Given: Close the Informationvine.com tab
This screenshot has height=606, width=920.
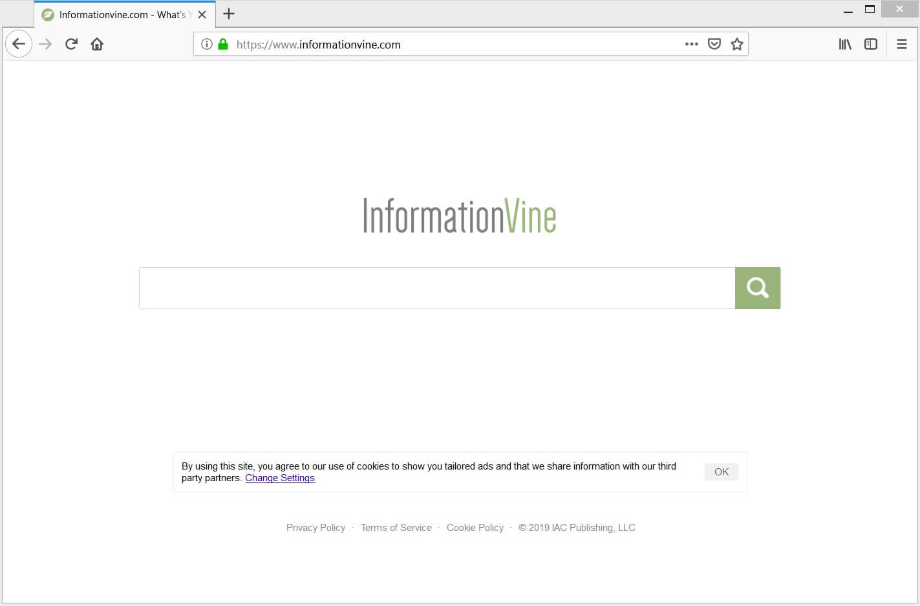Looking at the screenshot, I should 202,14.
